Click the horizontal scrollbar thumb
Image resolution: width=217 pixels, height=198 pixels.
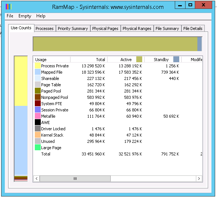click(x=75, y=178)
